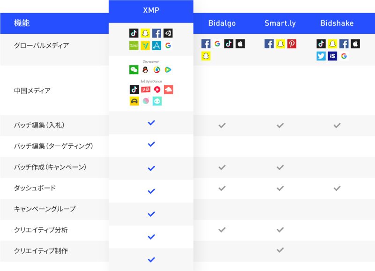Click Bidshake checkmark for バッチ編集(入札)
Image resolution: width=375 pixels, height=271 pixels.
click(337, 125)
